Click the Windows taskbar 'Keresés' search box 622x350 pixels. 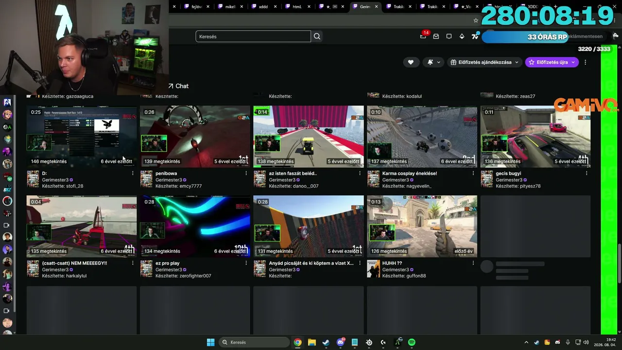click(x=254, y=342)
